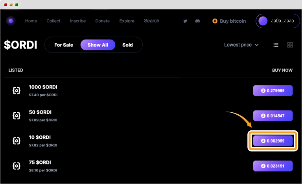Switch to grid view icon
The width and height of the screenshot is (302, 184).
290,45
